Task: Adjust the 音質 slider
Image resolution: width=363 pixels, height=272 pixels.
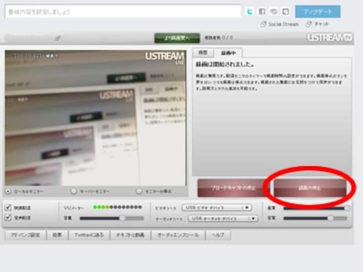Action: pyautogui.click(x=315, y=218)
